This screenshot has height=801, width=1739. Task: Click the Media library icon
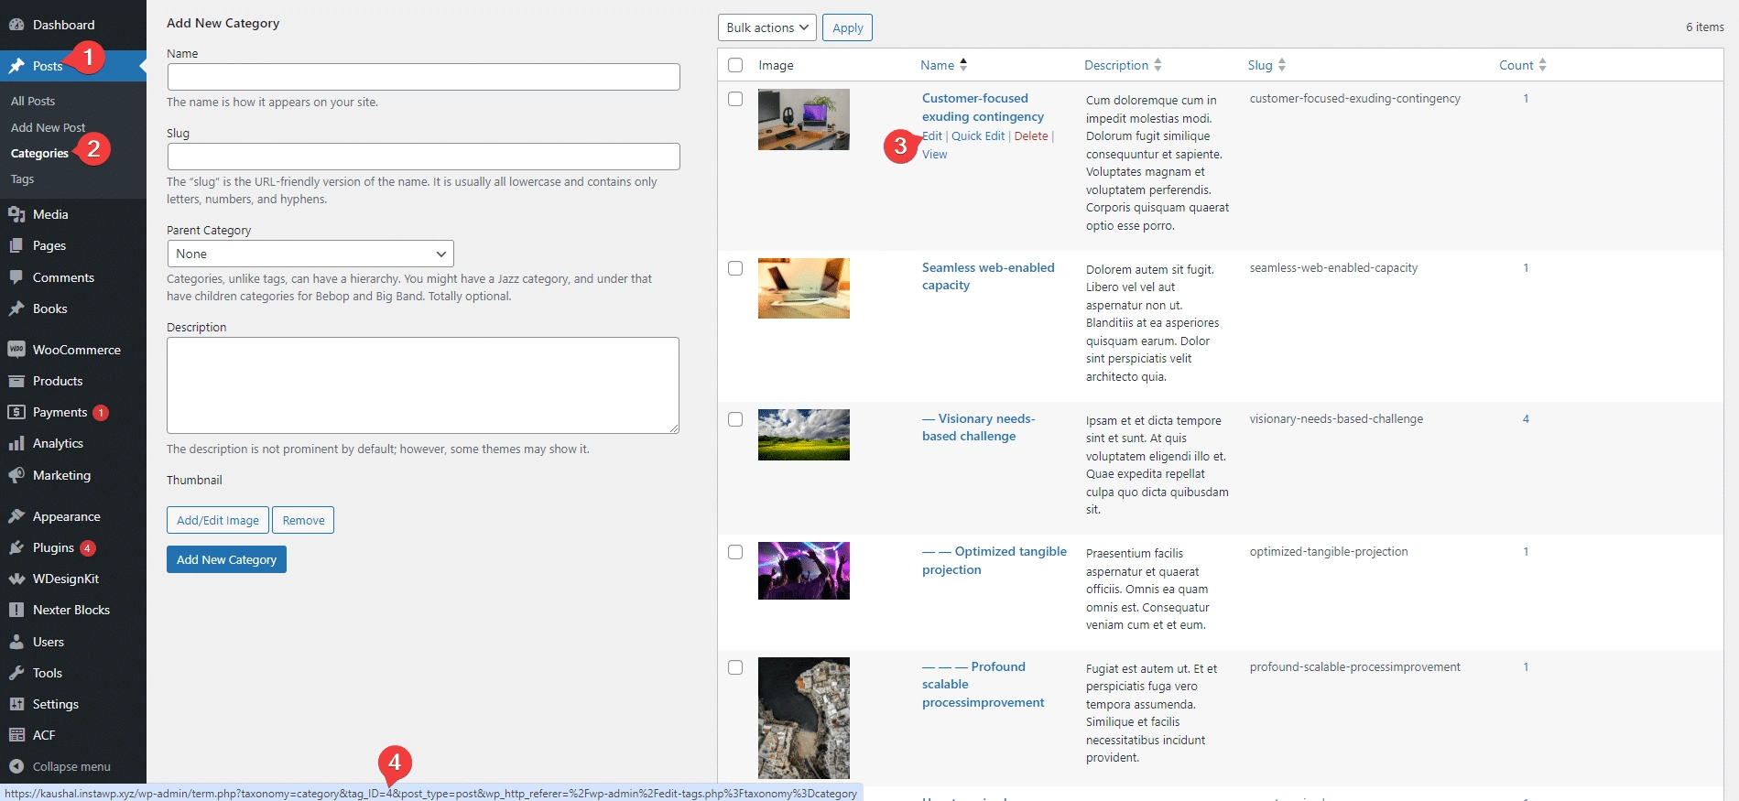(16, 214)
